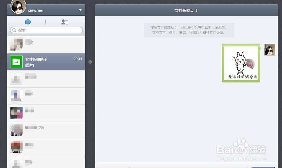Click the search magnifier icon
The width and height of the screenshot is (282, 168).
pos(14,30)
